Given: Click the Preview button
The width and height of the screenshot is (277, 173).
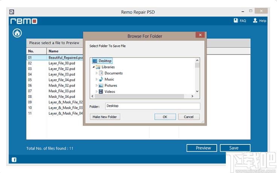Looking at the screenshot, I should point(202,148).
